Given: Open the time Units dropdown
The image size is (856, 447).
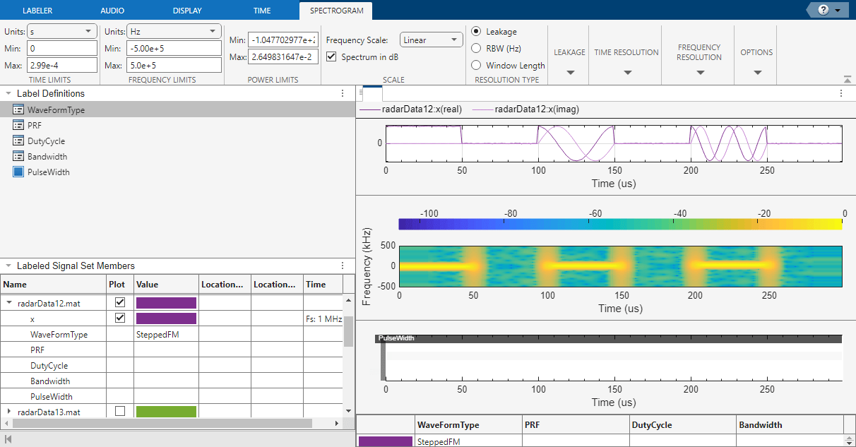Looking at the screenshot, I should pos(61,31).
